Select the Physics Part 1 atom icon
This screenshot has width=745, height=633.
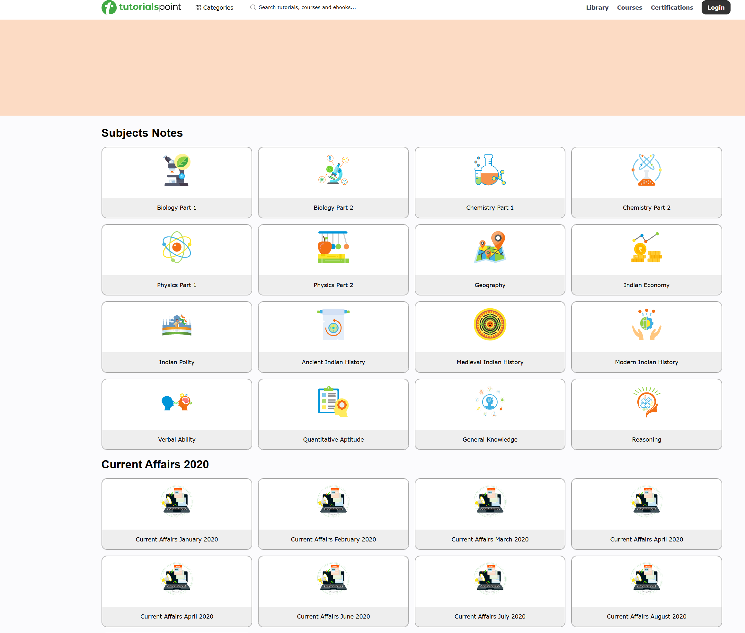[177, 247]
